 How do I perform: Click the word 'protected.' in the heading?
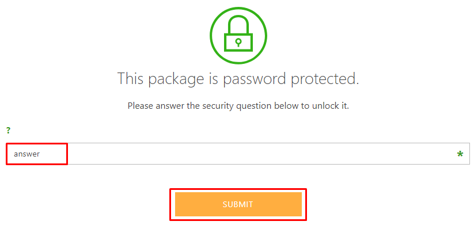coord(325,79)
